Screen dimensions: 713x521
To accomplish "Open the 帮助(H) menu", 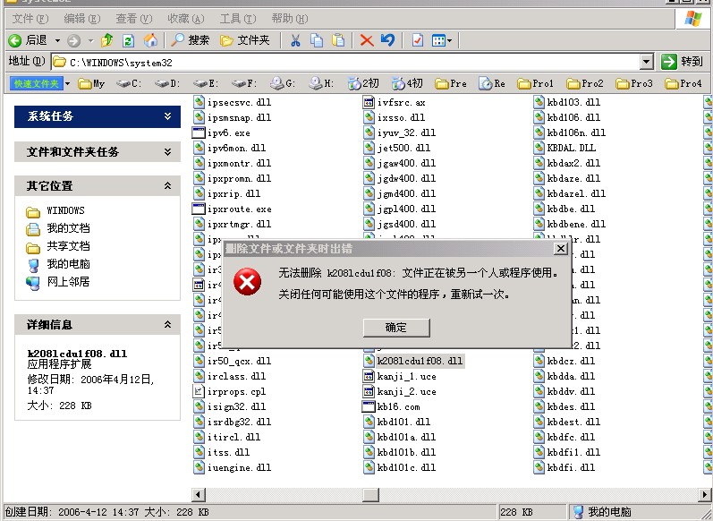I will [290, 19].
